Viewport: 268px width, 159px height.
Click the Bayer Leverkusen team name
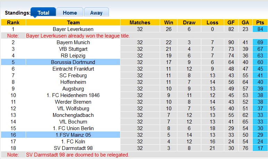coord(73,29)
